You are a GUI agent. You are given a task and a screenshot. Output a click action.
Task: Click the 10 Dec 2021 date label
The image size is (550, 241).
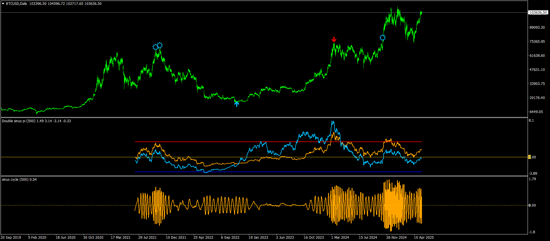point(176,238)
